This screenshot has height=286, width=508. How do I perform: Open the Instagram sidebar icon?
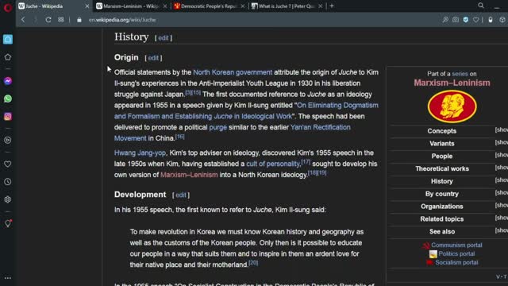click(8, 117)
